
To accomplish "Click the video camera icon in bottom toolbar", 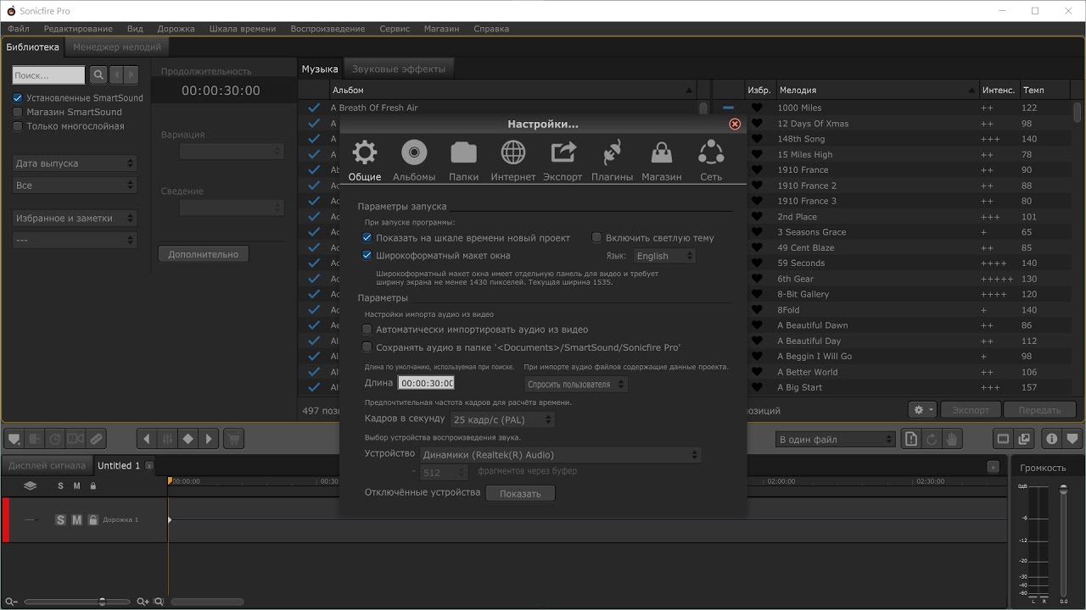I will tap(76, 439).
